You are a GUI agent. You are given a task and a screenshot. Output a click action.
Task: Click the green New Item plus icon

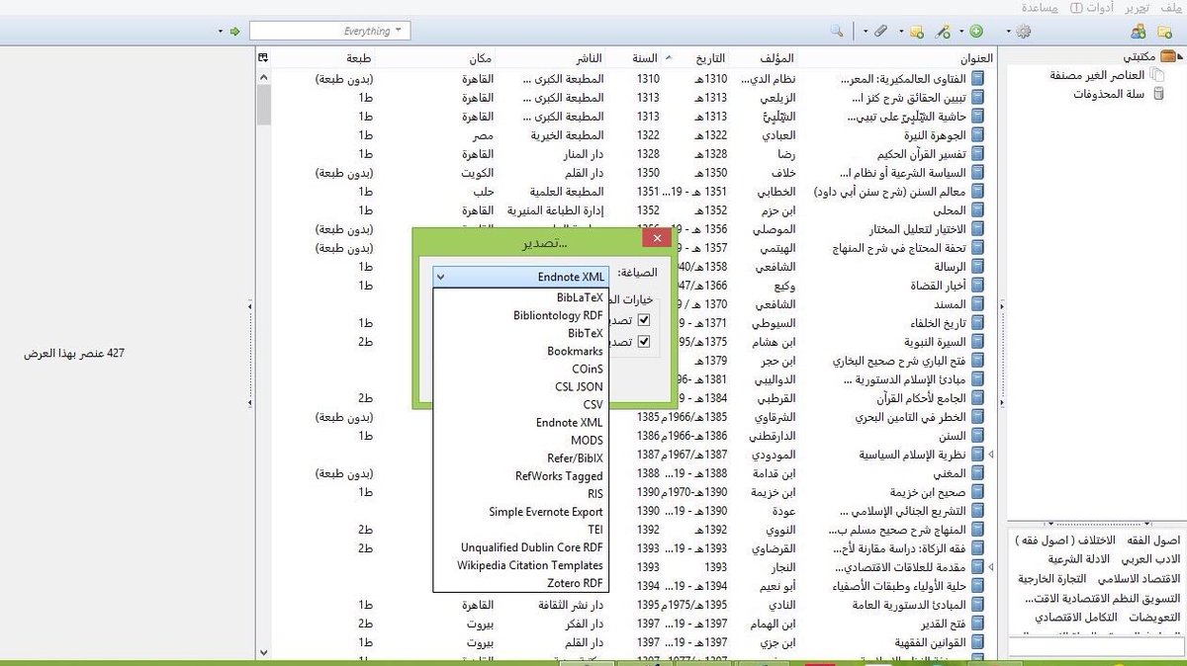pos(976,31)
